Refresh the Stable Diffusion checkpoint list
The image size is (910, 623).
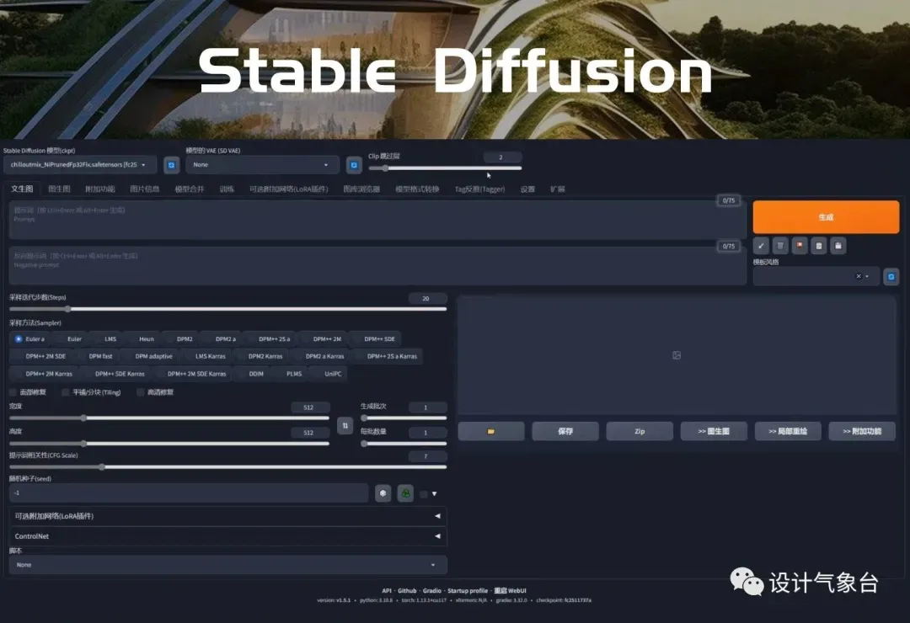171,165
